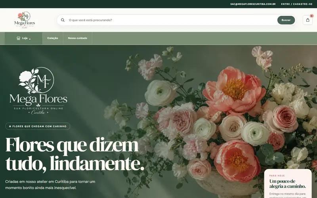Open the ENTRE / CADASTRE-SE link
This screenshot has width=317, height=198.
pyautogui.click(x=296, y=4)
